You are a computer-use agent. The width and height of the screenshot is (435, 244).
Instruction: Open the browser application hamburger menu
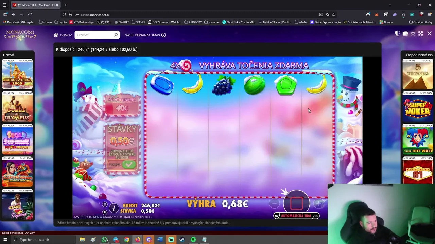point(430,15)
